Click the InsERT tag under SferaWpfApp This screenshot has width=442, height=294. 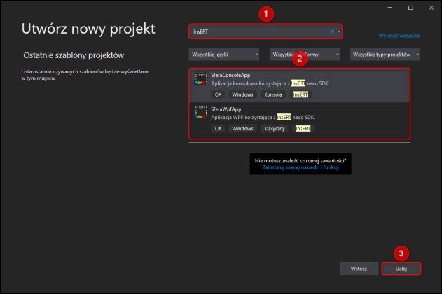pyautogui.click(x=303, y=128)
